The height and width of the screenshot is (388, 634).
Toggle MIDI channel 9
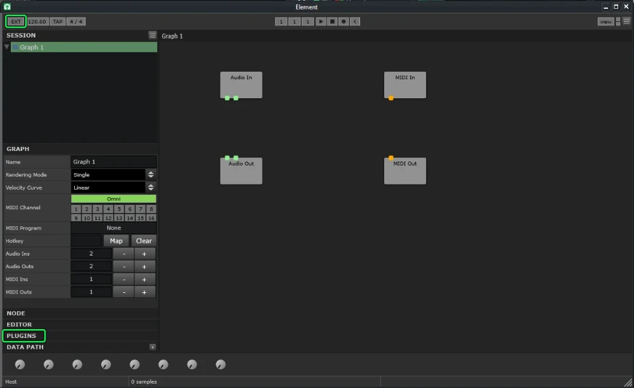[76, 218]
